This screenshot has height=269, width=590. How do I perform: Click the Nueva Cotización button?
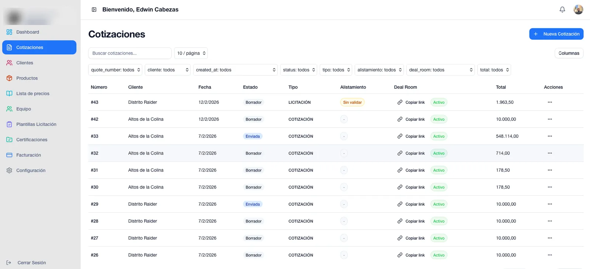click(556, 34)
